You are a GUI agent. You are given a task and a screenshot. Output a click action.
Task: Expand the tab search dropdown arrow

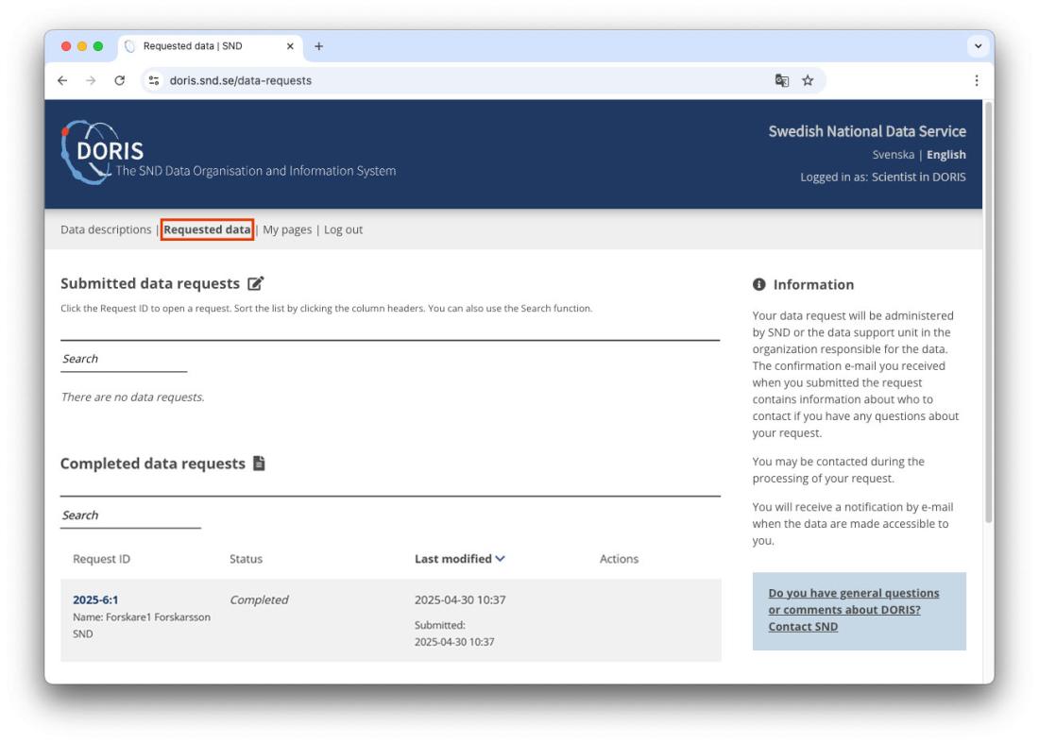coord(978,46)
